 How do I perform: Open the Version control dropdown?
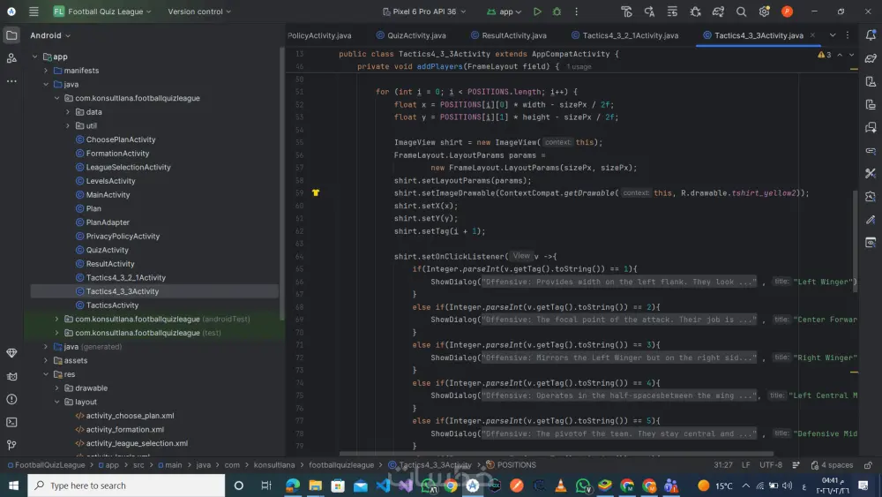[199, 11]
